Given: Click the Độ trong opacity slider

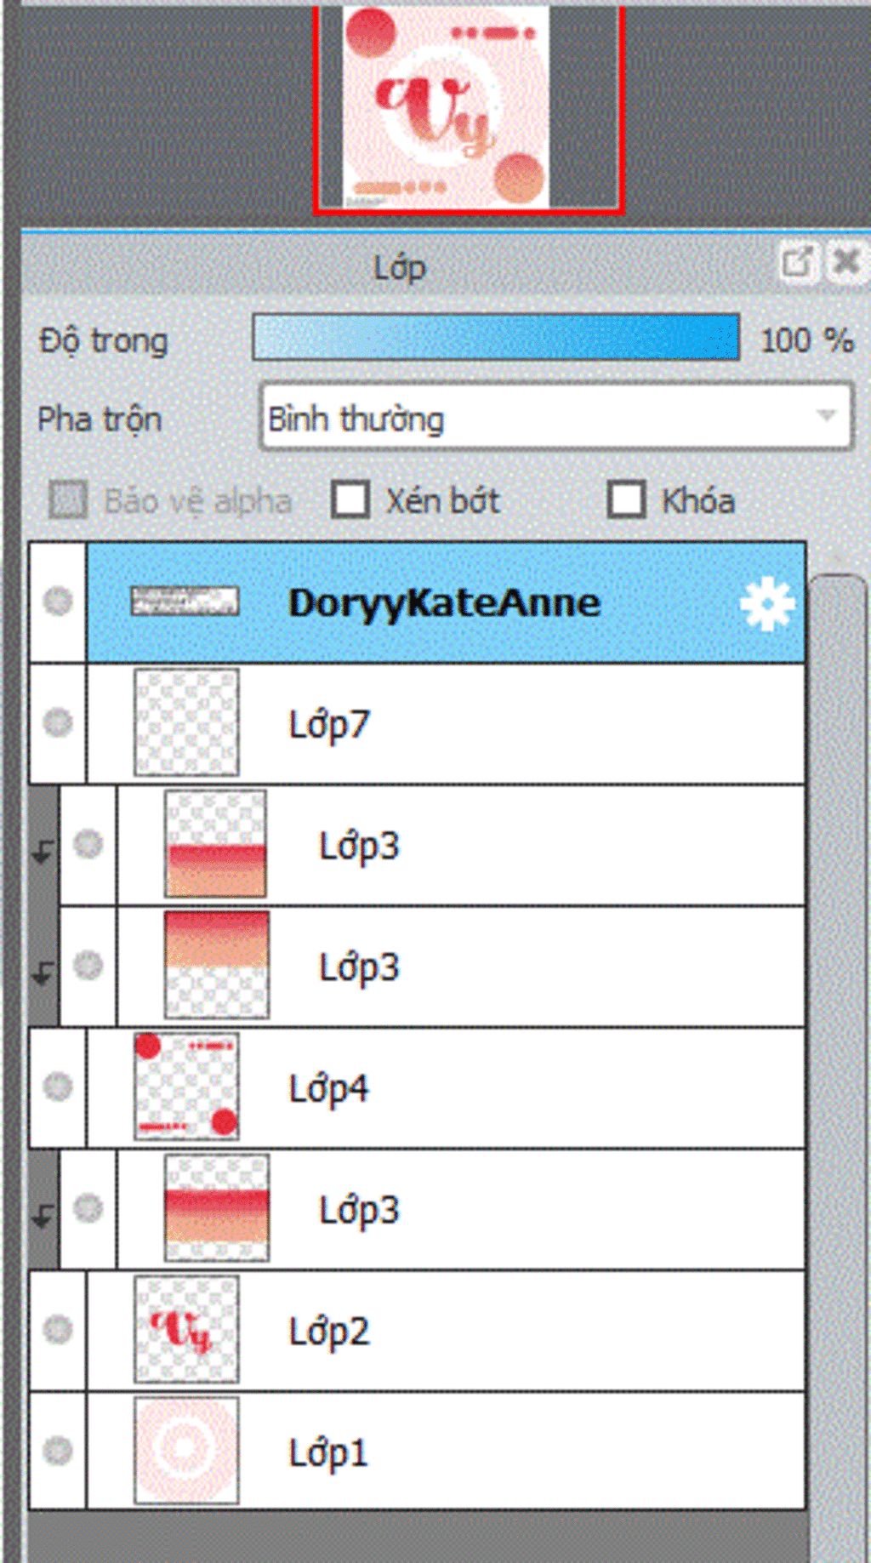Looking at the screenshot, I should click(496, 337).
